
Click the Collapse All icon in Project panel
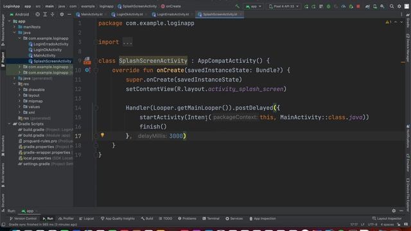(x=53, y=14)
